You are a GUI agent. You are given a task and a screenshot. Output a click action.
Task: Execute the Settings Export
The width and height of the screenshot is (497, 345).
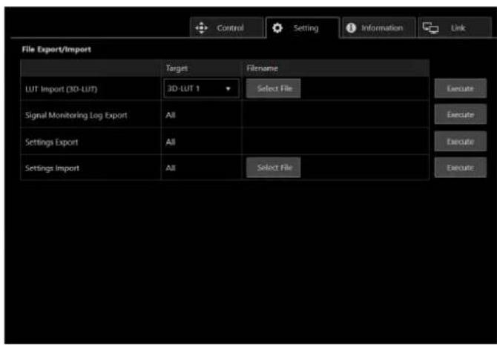[460, 141]
